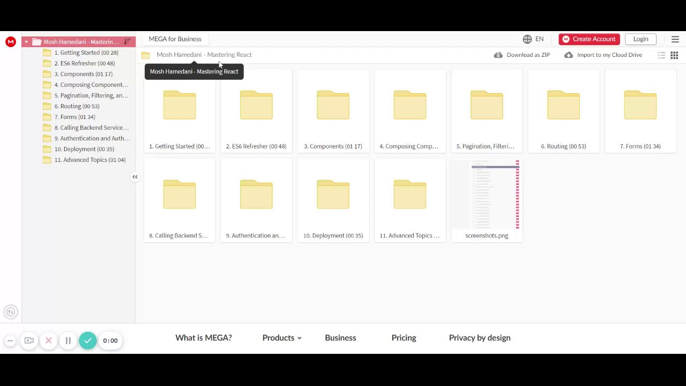
Task: Open the Privacy by design menu item
Action: pos(480,338)
